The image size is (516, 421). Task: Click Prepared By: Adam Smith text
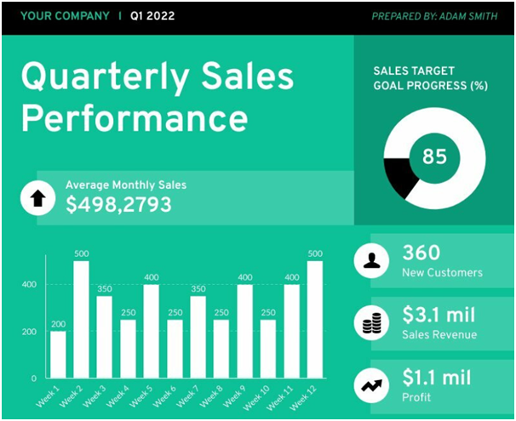(434, 16)
